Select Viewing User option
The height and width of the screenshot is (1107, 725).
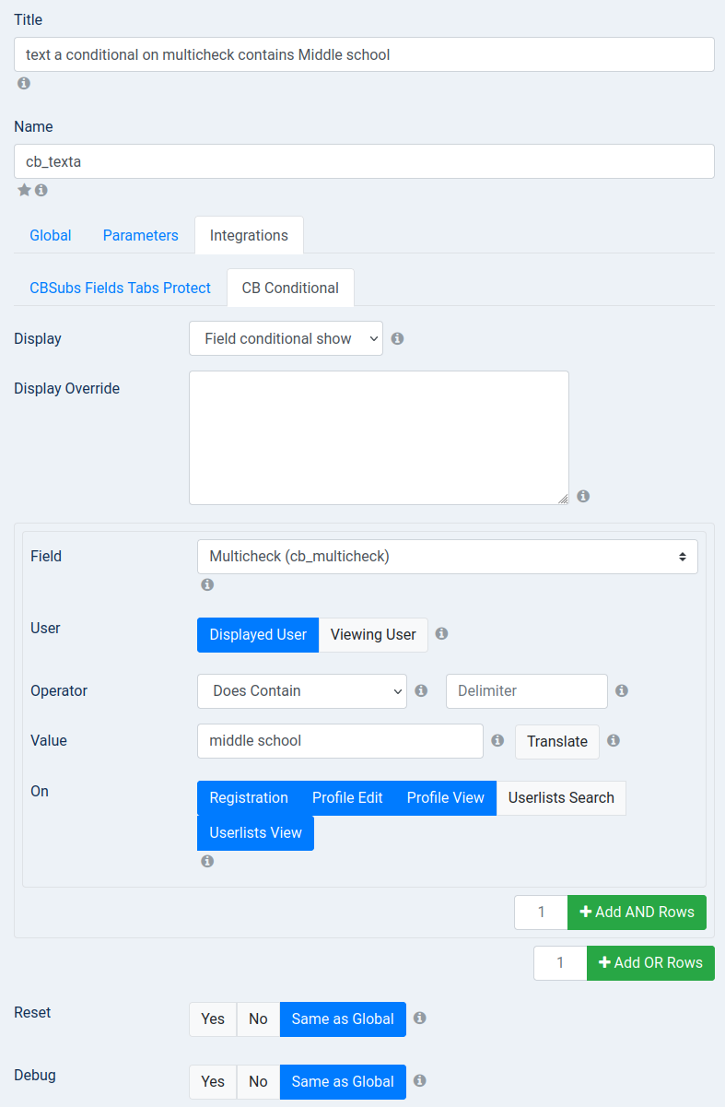[373, 635]
